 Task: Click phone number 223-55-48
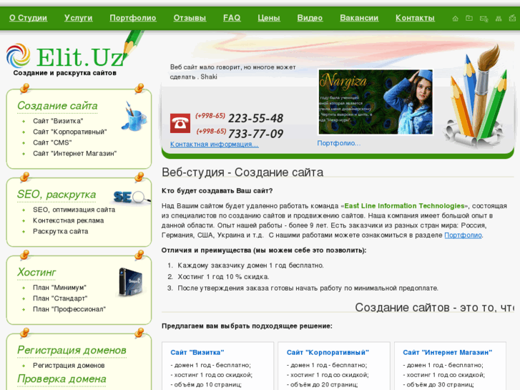coord(255,118)
